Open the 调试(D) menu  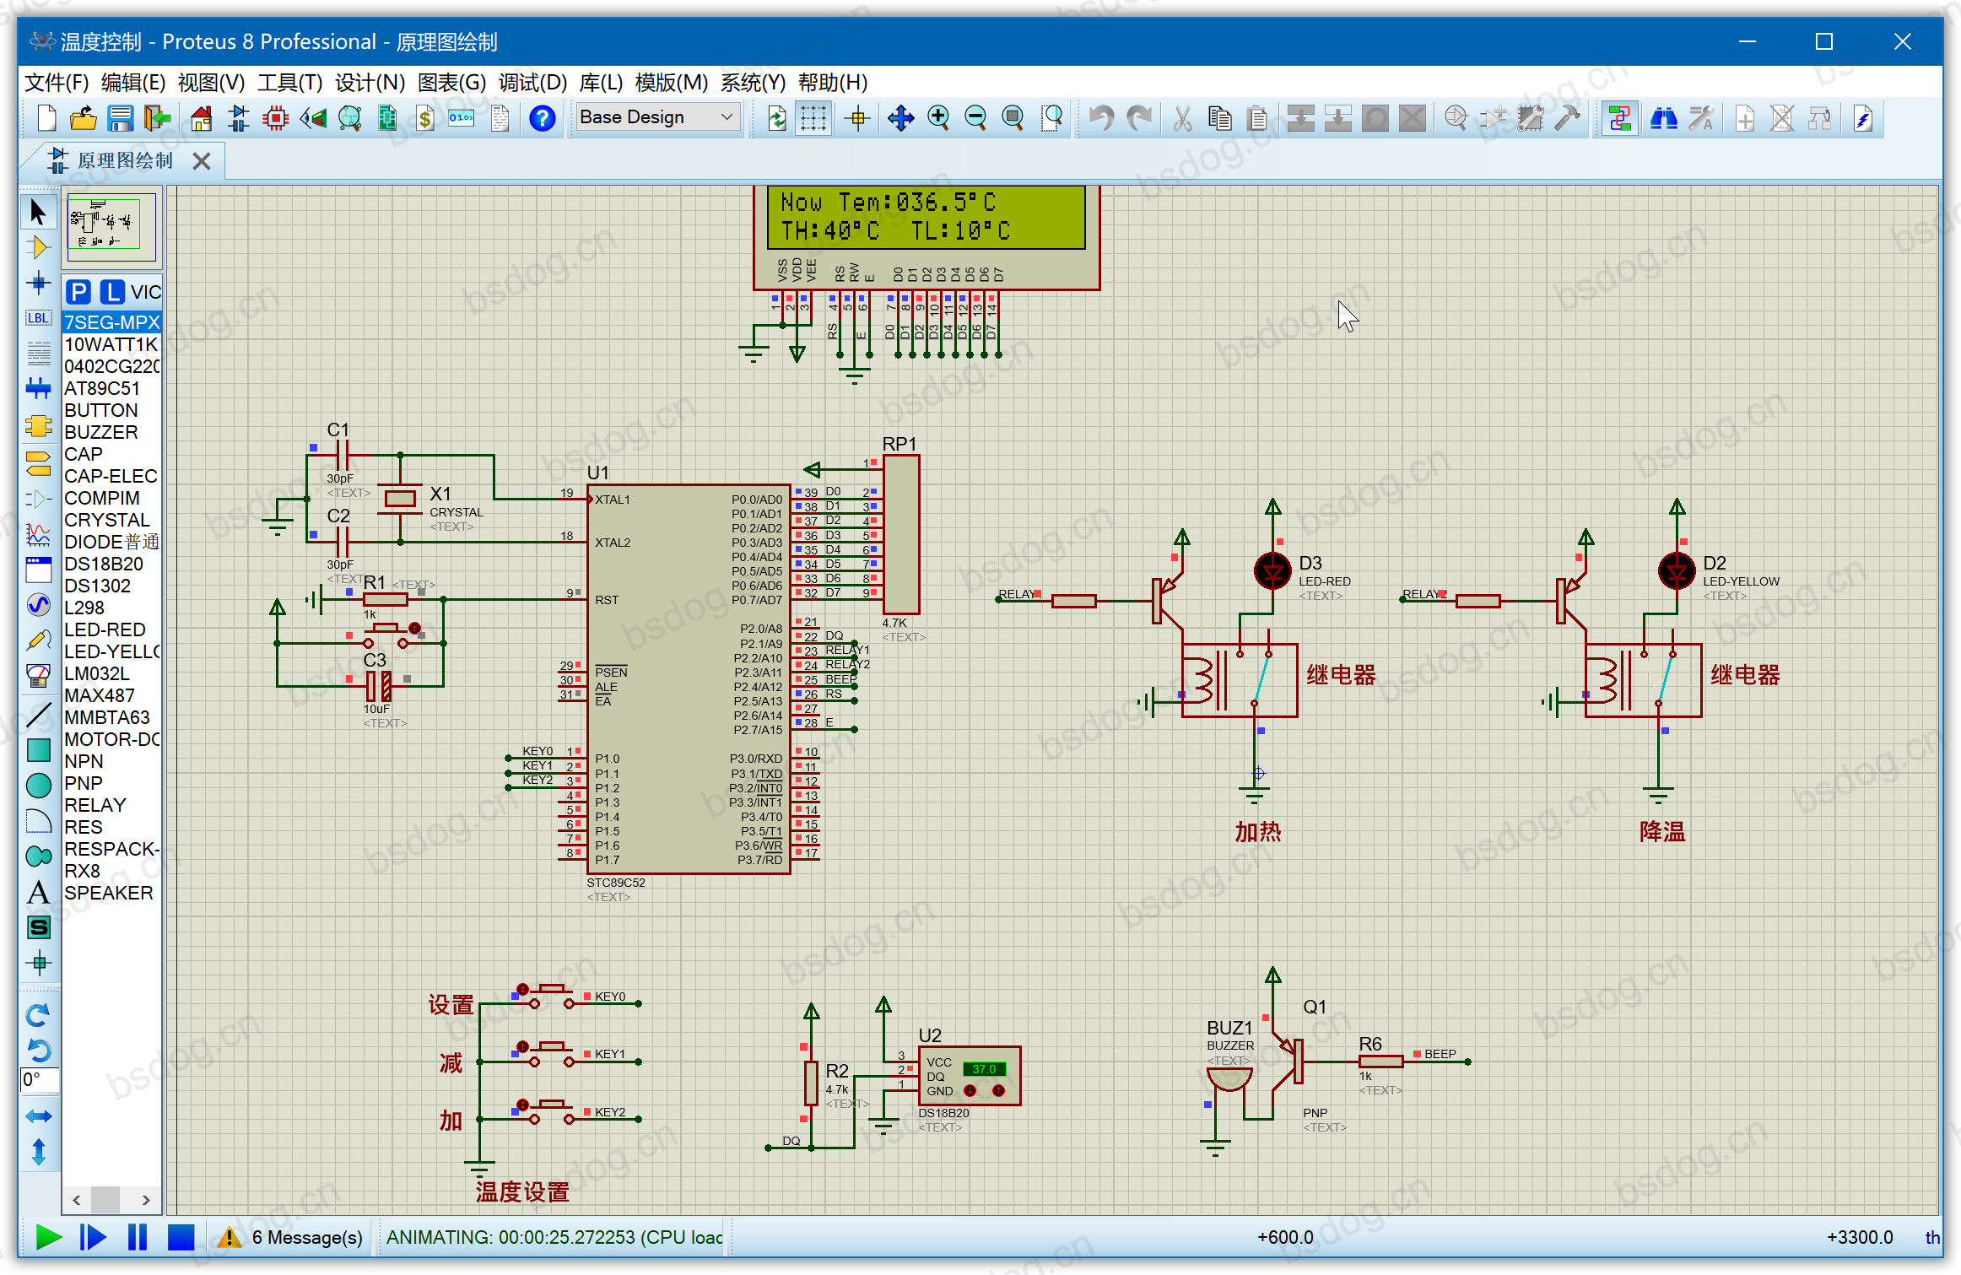pyautogui.click(x=532, y=82)
